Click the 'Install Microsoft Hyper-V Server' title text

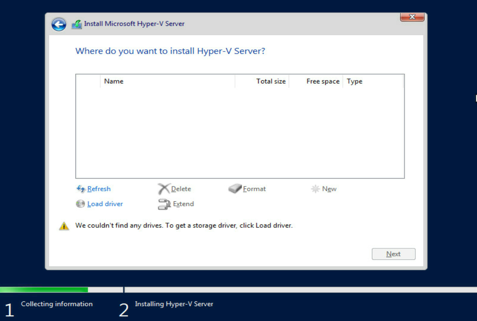point(134,24)
